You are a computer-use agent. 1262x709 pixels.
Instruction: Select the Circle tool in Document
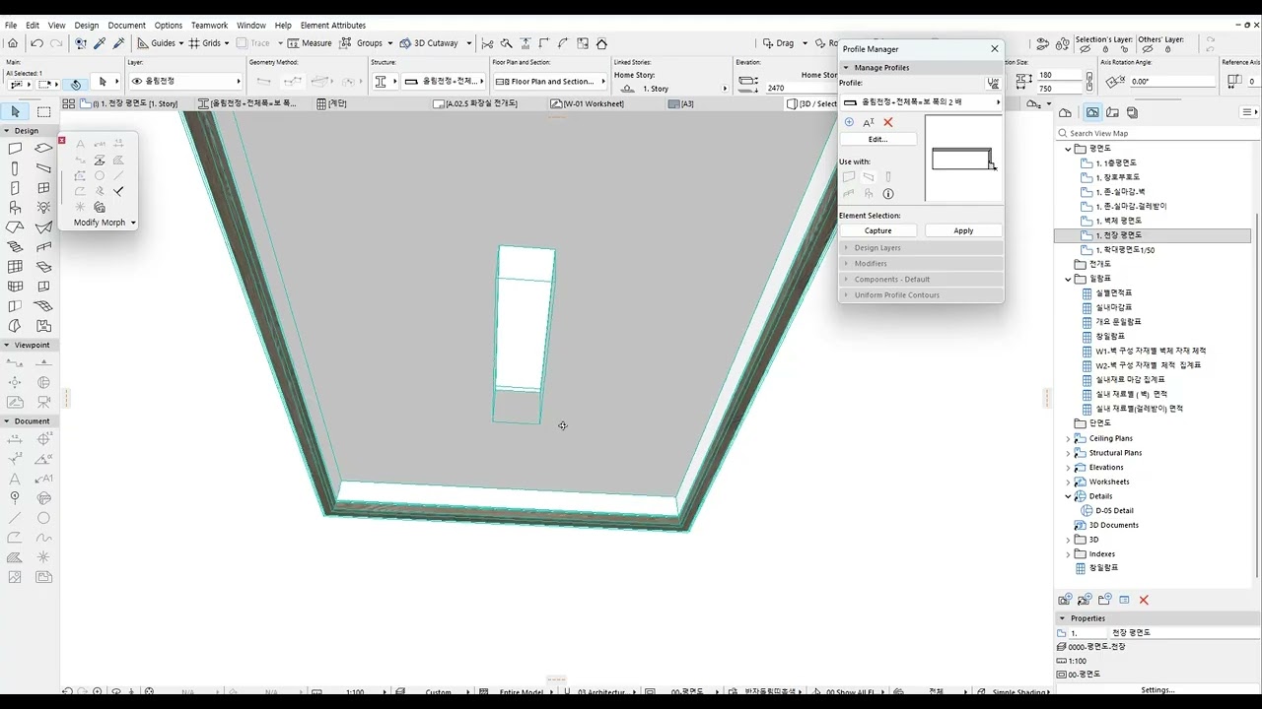43,518
